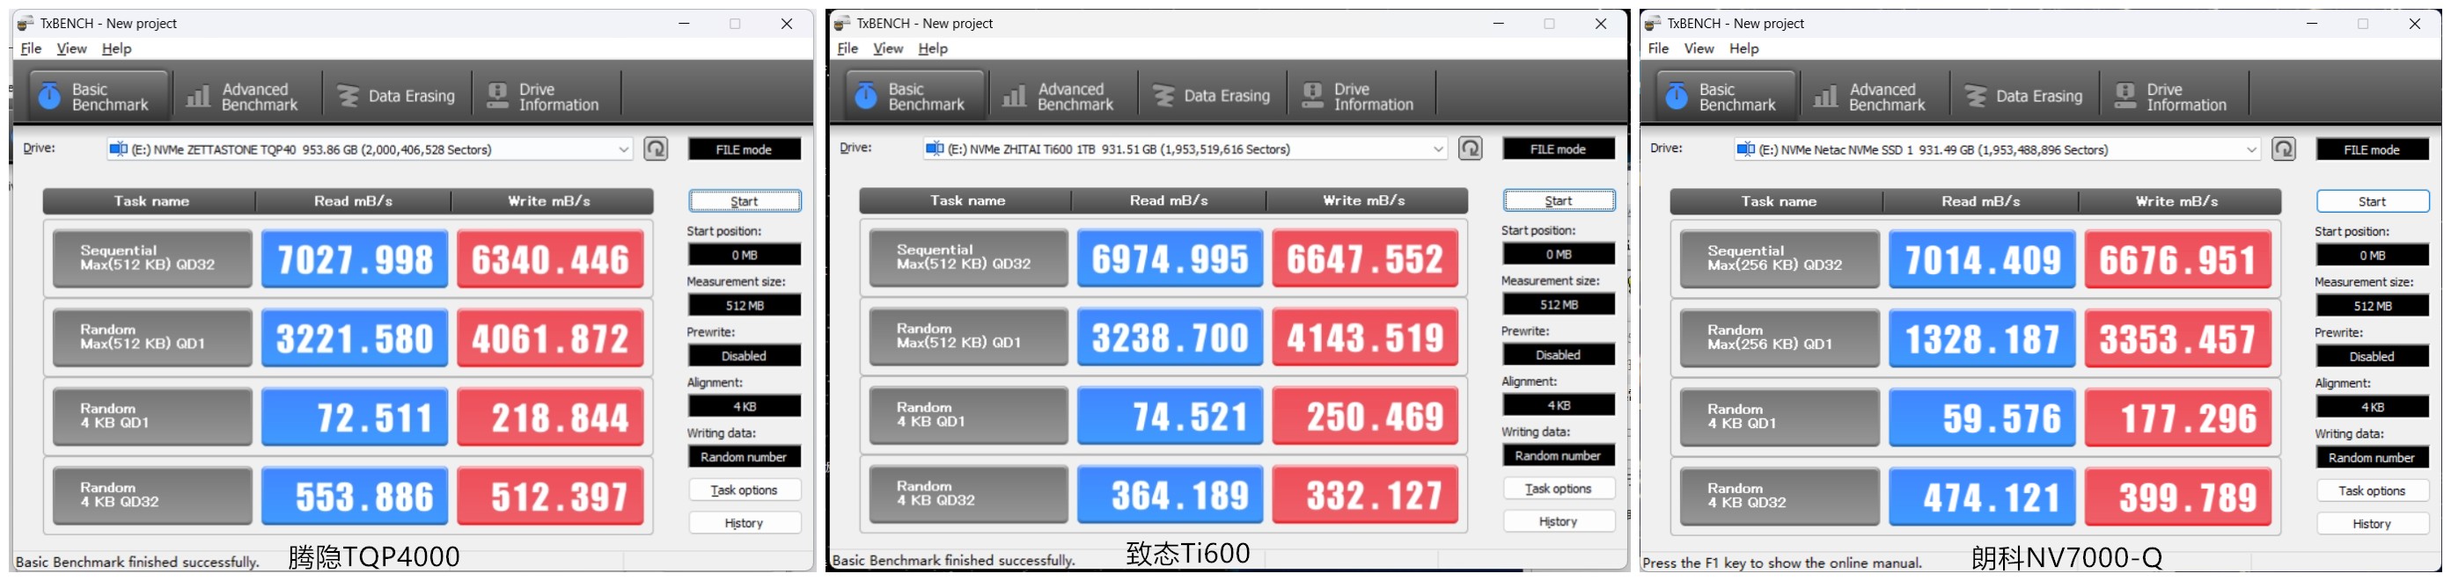The image size is (2451, 581).
Task: Start the benchmark in the Netac window
Action: pyautogui.click(x=2372, y=201)
